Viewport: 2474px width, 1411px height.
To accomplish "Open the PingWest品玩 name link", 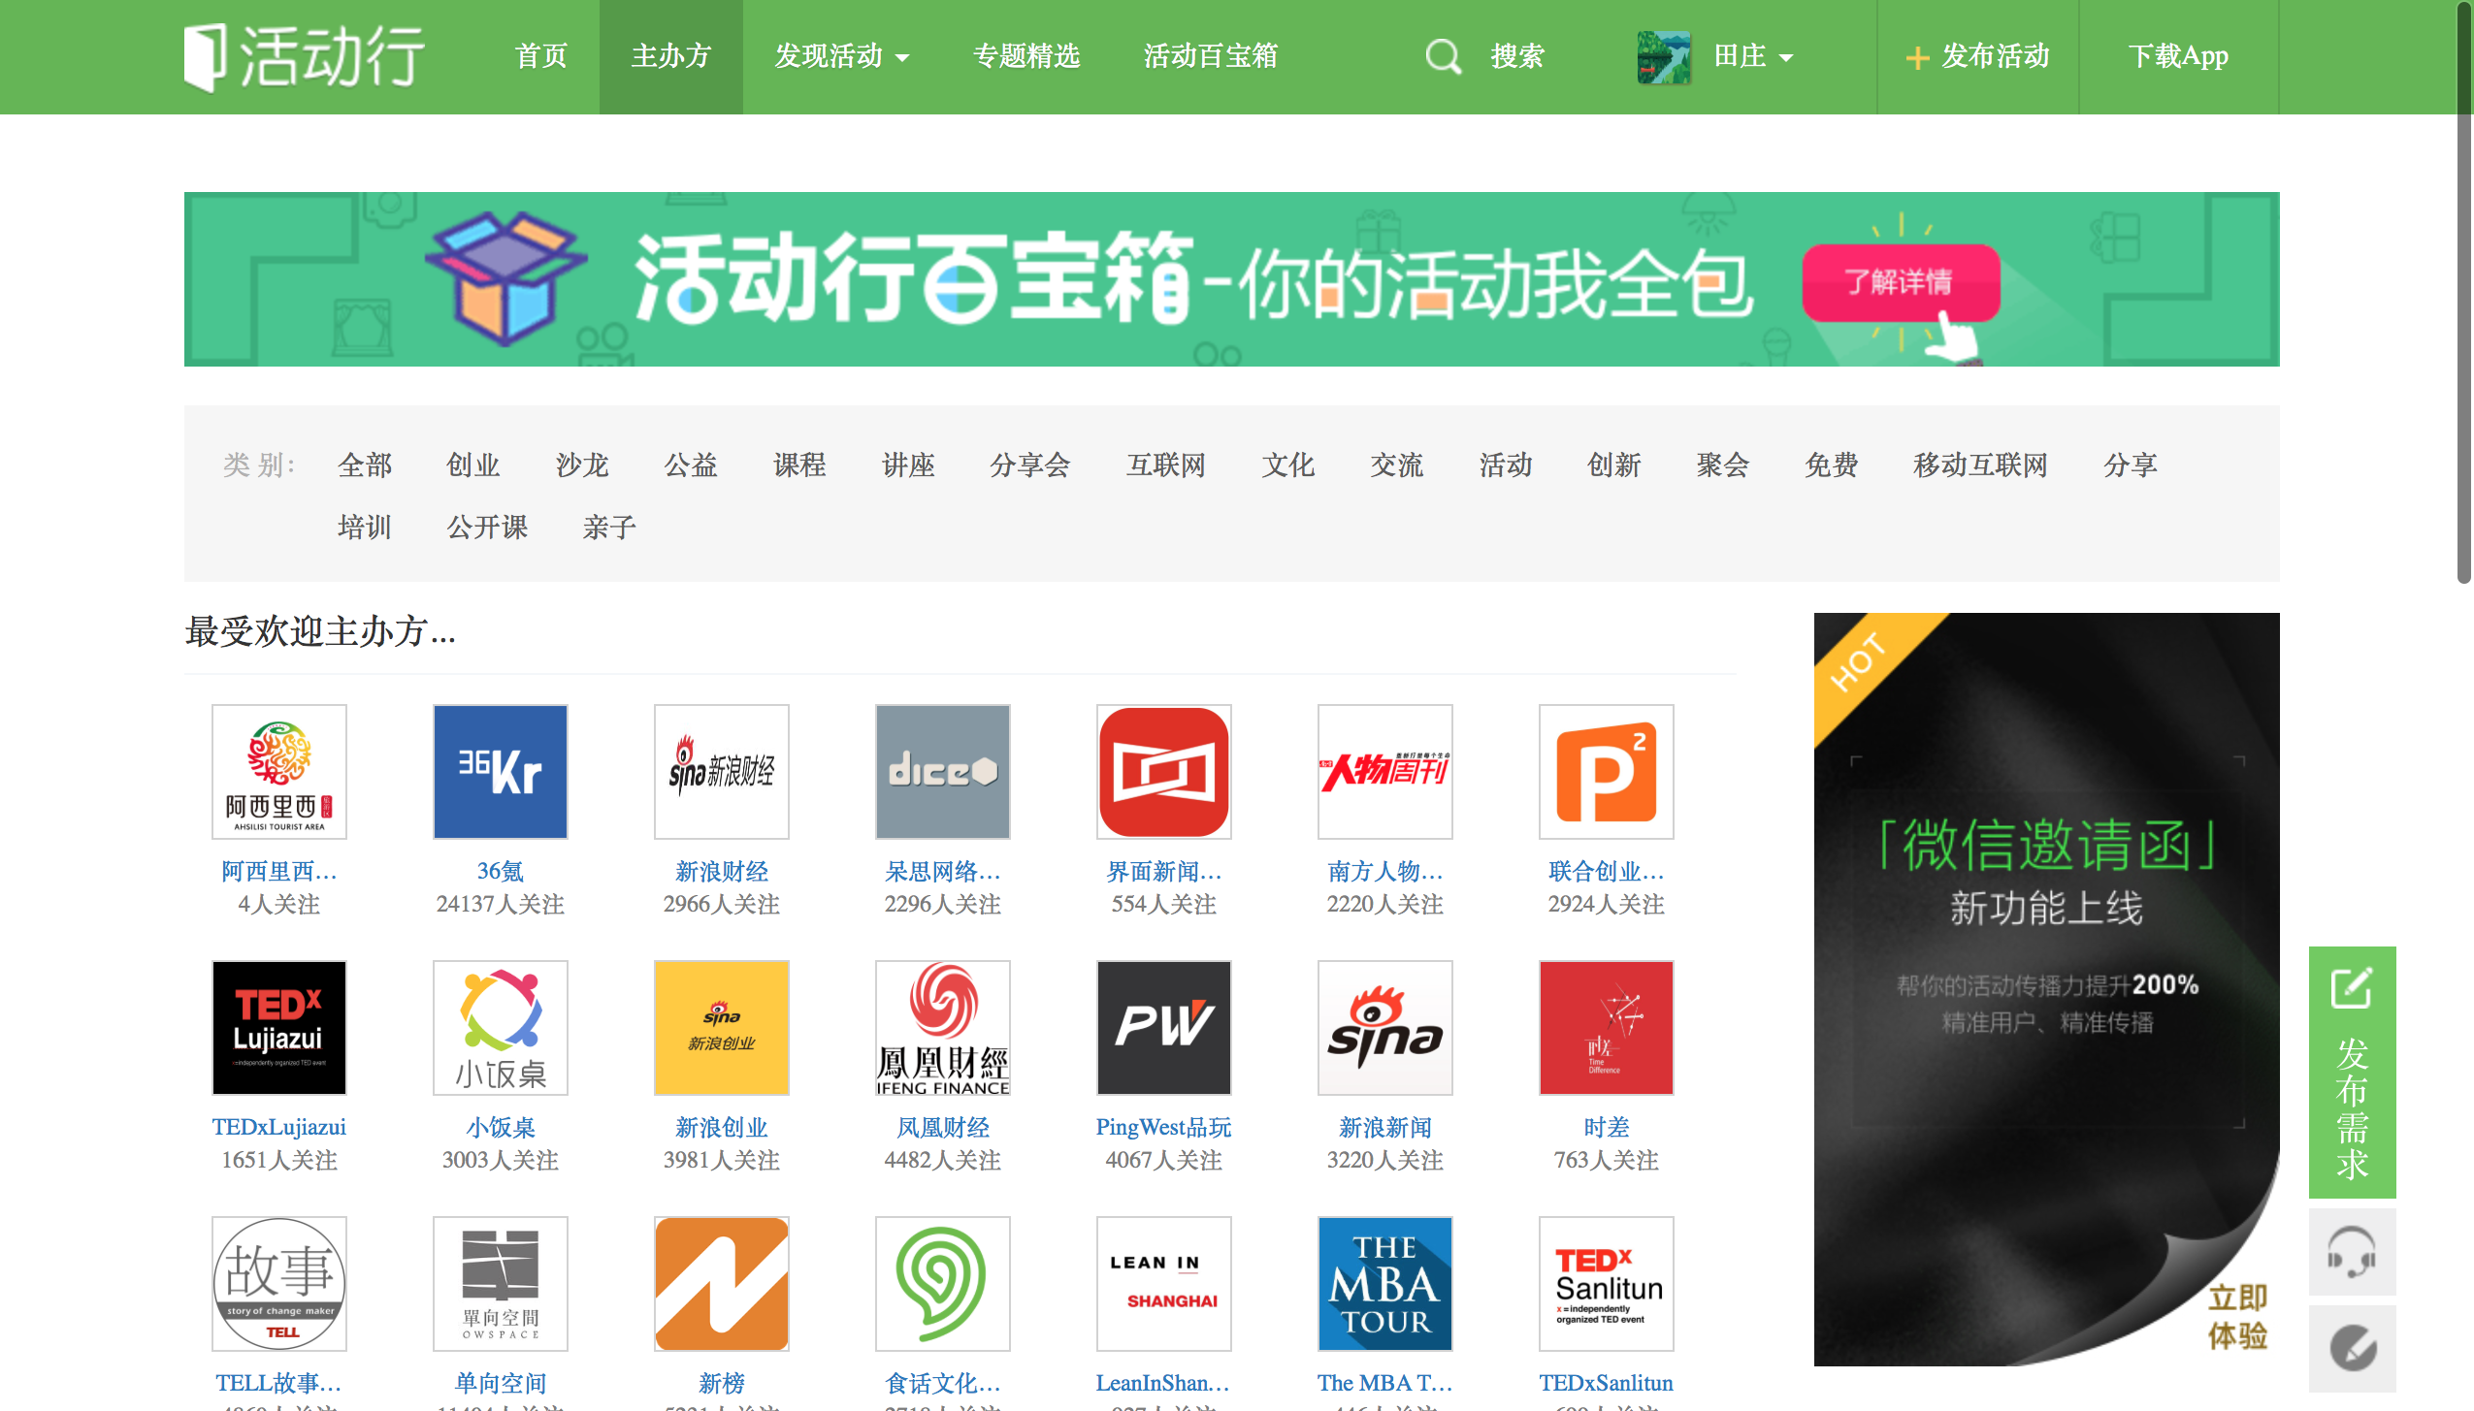I will click(x=1164, y=1127).
